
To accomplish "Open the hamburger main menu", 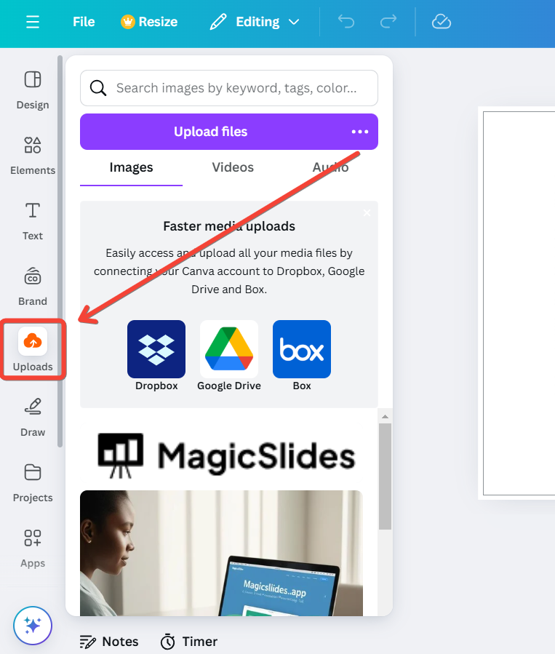I will [33, 22].
